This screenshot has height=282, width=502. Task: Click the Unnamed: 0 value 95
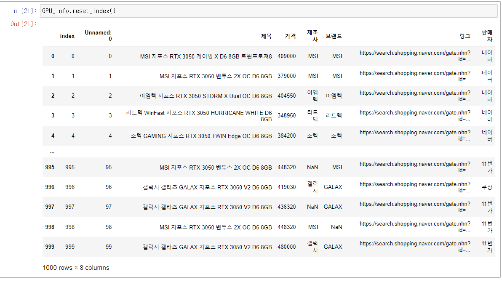coord(109,168)
